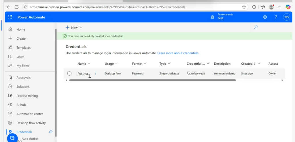Open the Format column filter dropdown
Screen dimensions: 295x142
145,64
